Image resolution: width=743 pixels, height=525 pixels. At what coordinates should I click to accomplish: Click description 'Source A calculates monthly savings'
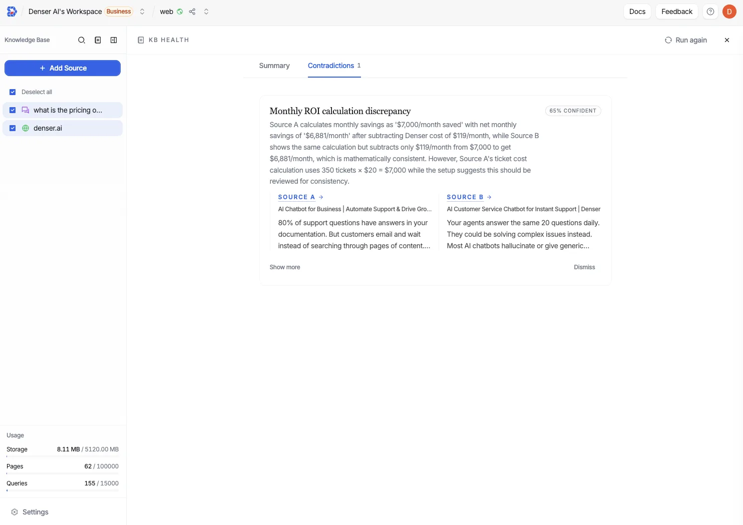point(404,153)
